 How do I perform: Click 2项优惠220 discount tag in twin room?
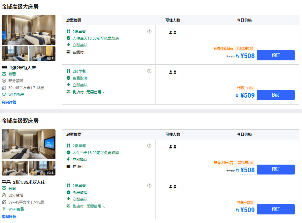pyautogui.click(x=245, y=163)
